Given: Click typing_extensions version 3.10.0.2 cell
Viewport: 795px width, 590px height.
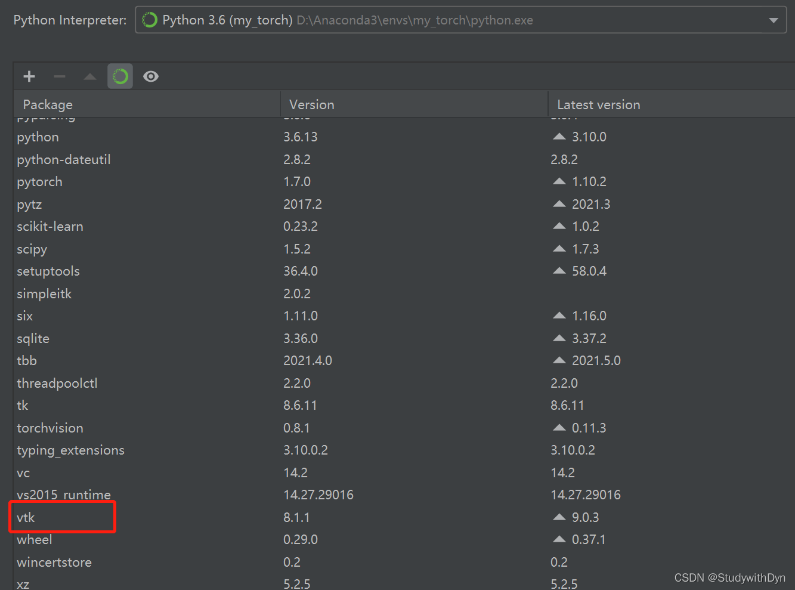Looking at the screenshot, I should coord(305,450).
